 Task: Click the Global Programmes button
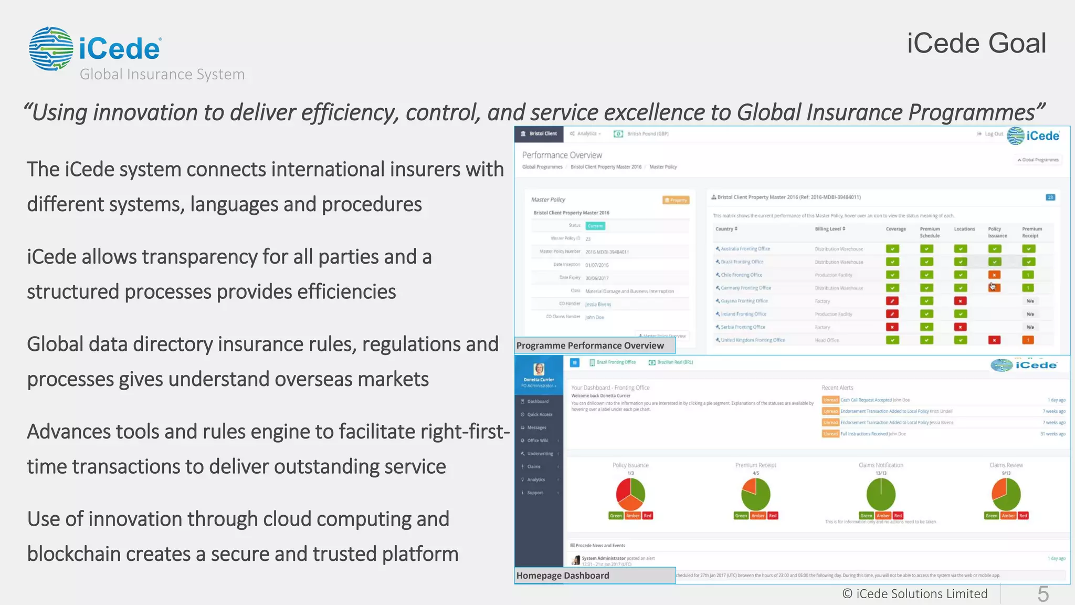(x=1038, y=160)
